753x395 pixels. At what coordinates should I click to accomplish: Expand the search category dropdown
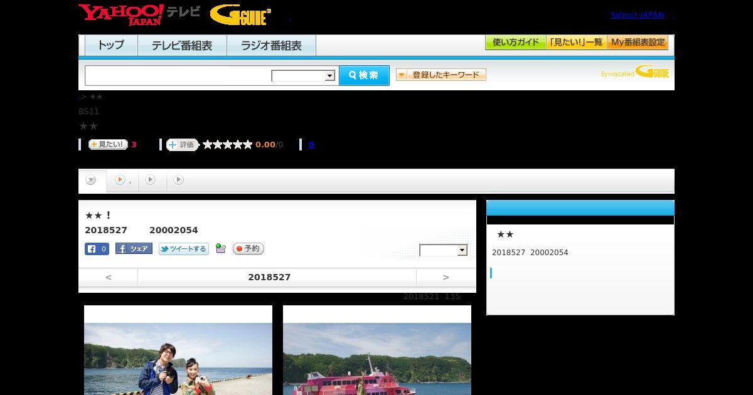tap(303, 76)
